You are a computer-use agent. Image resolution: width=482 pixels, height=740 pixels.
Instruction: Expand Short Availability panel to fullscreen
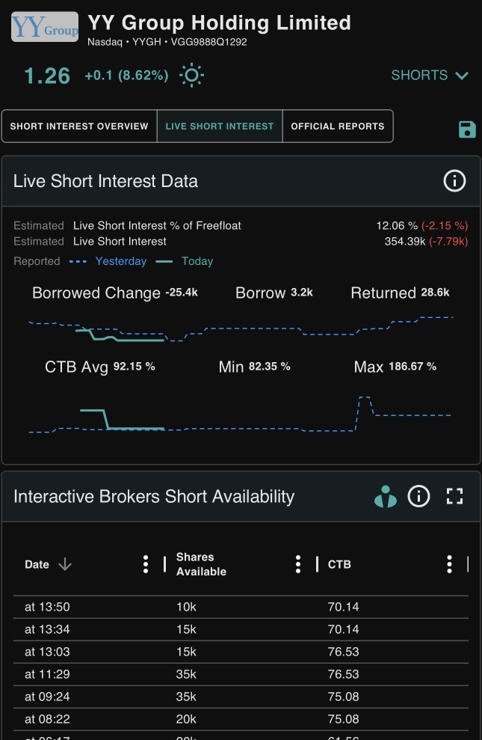[x=454, y=496]
